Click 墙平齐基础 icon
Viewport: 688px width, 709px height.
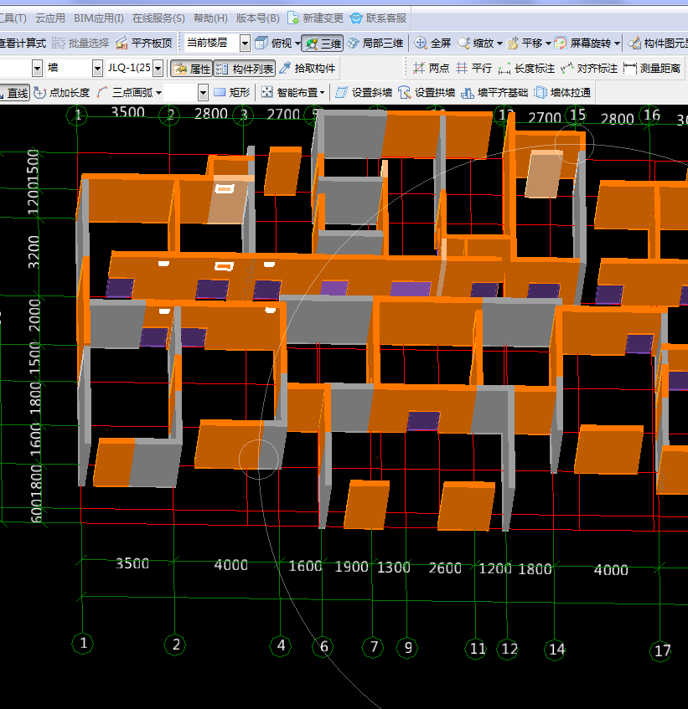[x=467, y=93]
